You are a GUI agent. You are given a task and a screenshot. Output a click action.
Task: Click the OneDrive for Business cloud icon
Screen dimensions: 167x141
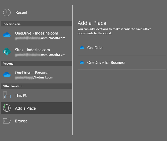click(x=82, y=63)
